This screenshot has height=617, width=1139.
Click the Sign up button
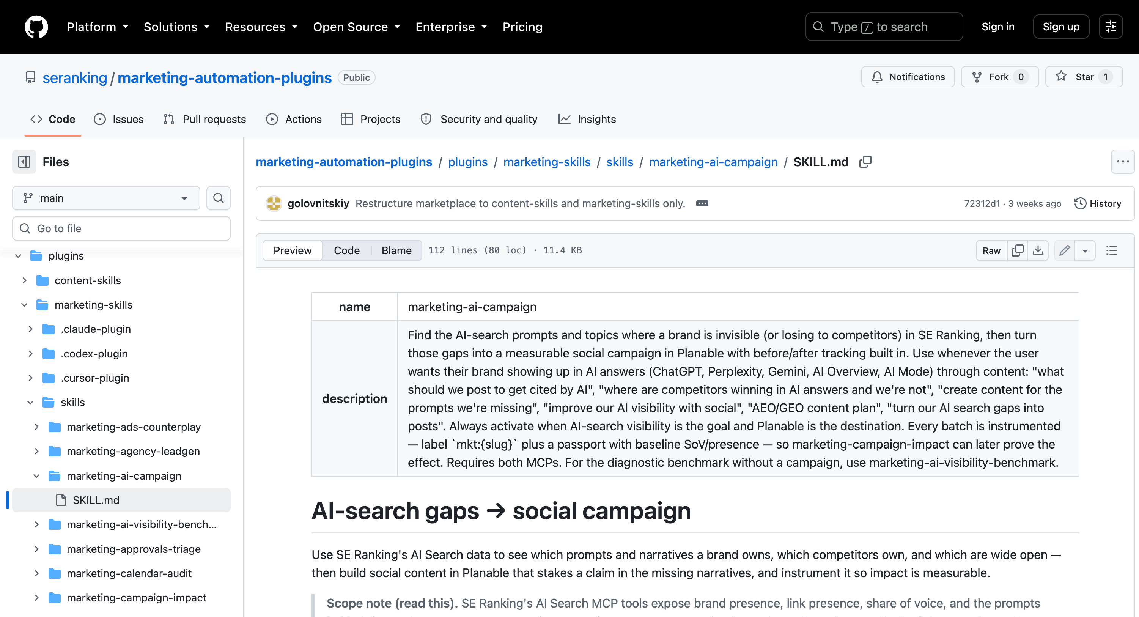(x=1061, y=27)
